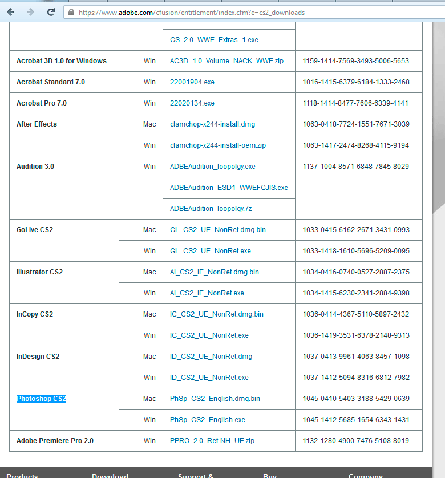Image resolution: width=445 pixels, height=478 pixels.
Task: Click serial number 1016-1415-6379-6184-1333-2468
Action: 356,82
